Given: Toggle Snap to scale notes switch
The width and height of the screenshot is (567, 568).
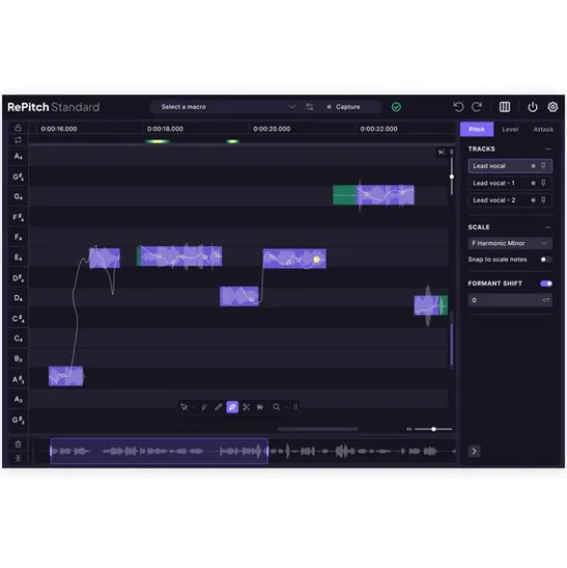Looking at the screenshot, I should click(x=546, y=259).
